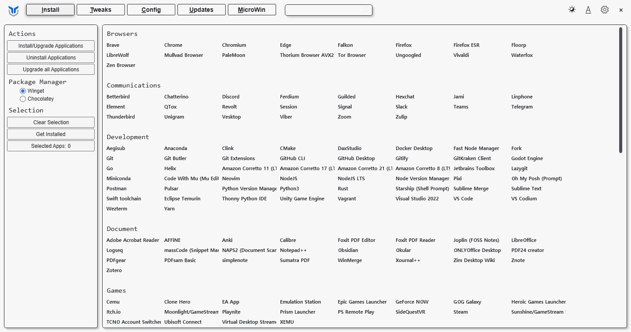Click the Selected Apps: 0 button
631x332 pixels.
click(x=51, y=146)
